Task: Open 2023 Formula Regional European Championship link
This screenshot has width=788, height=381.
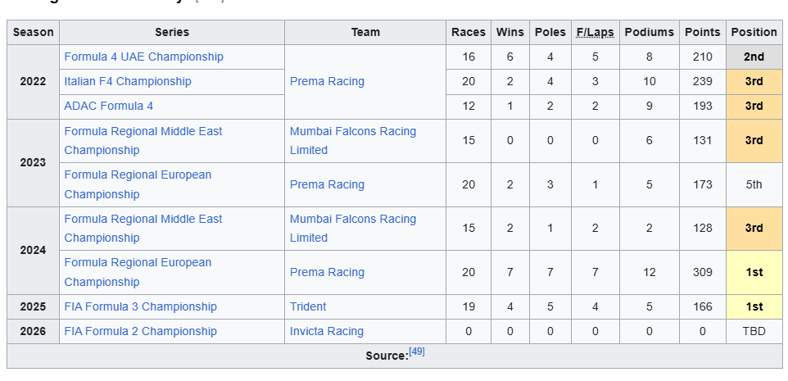Action: [x=138, y=175]
